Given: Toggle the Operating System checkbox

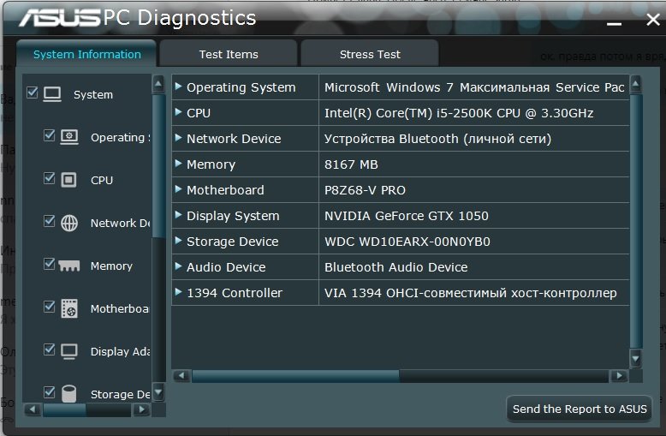Looking at the screenshot, I should pyautogui.click(x=50, y=135).
